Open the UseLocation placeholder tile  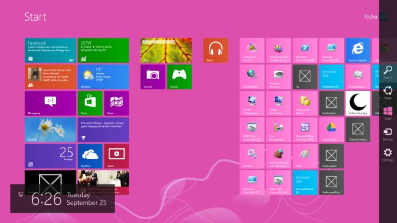pyautogui.click(x=332, y=156)
